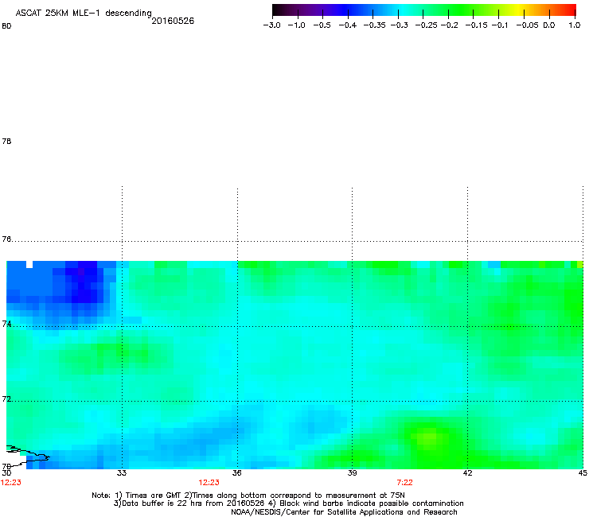
Task: Click the note line 'Data buffer is 22 hrs'
Action: [288, 503]
